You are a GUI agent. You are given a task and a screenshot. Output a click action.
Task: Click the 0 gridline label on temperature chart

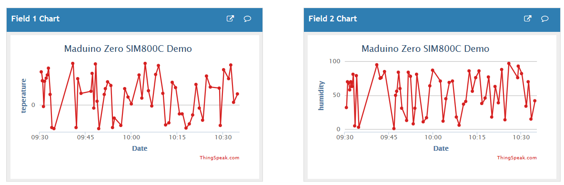[33, 105]
